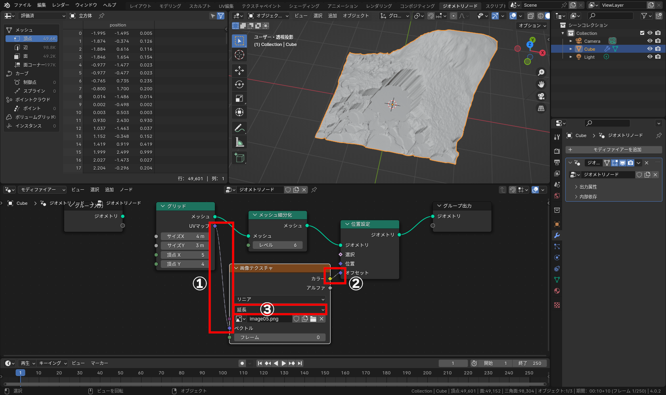
Task: Switch to the シェーディング workspace tab
Action: (x=304, y=6)
